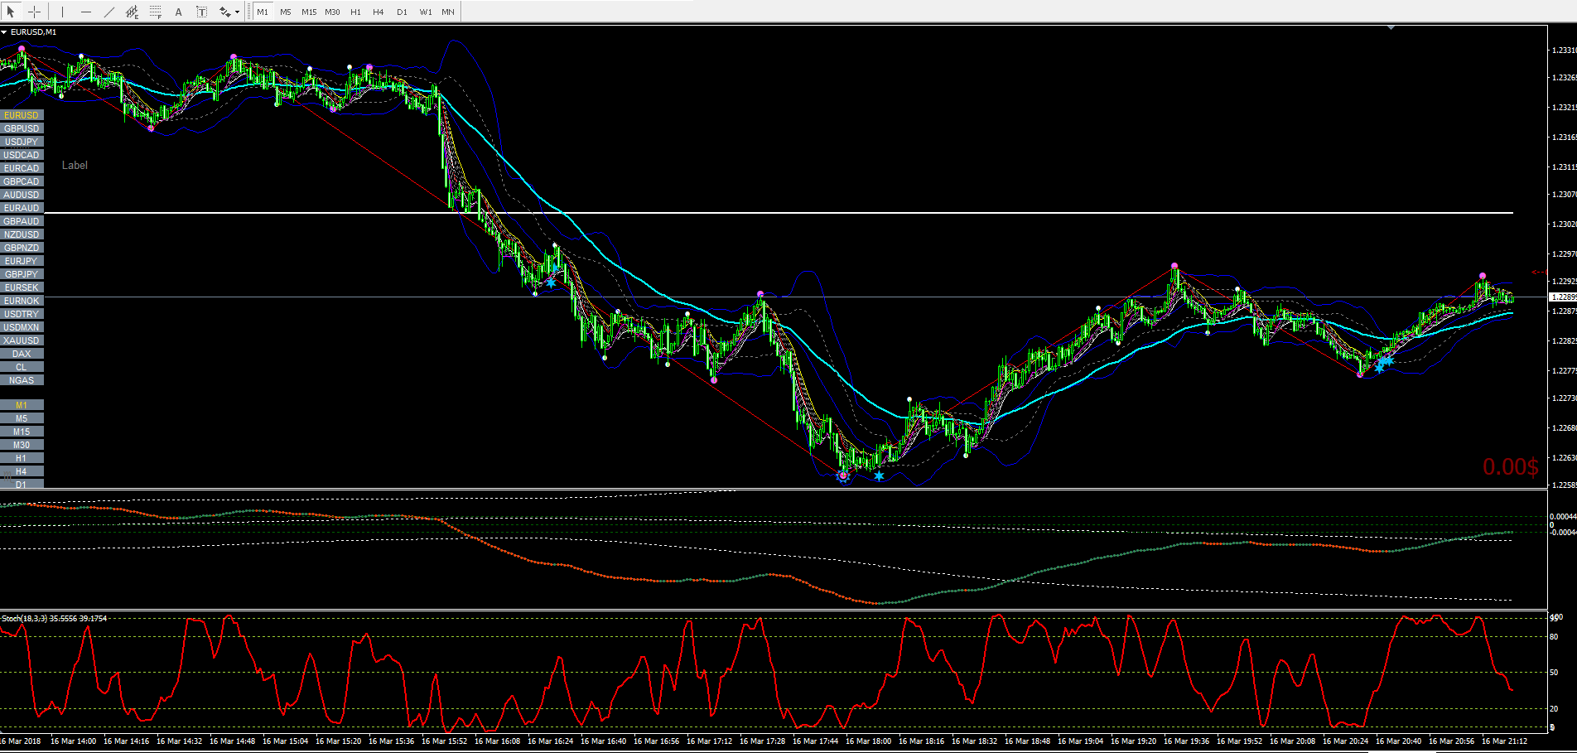Switch chart symbol to XAUUSD
The image size is (1577, 753).
pos(22,340)
